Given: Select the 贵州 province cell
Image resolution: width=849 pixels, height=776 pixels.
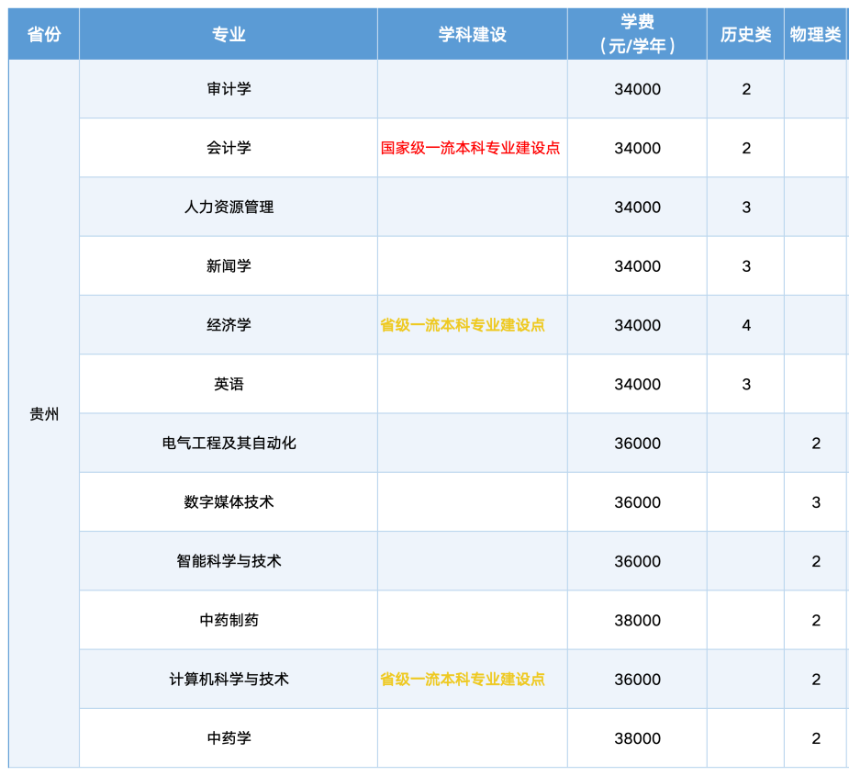Looking at the screenshot, I should point(44,414).
